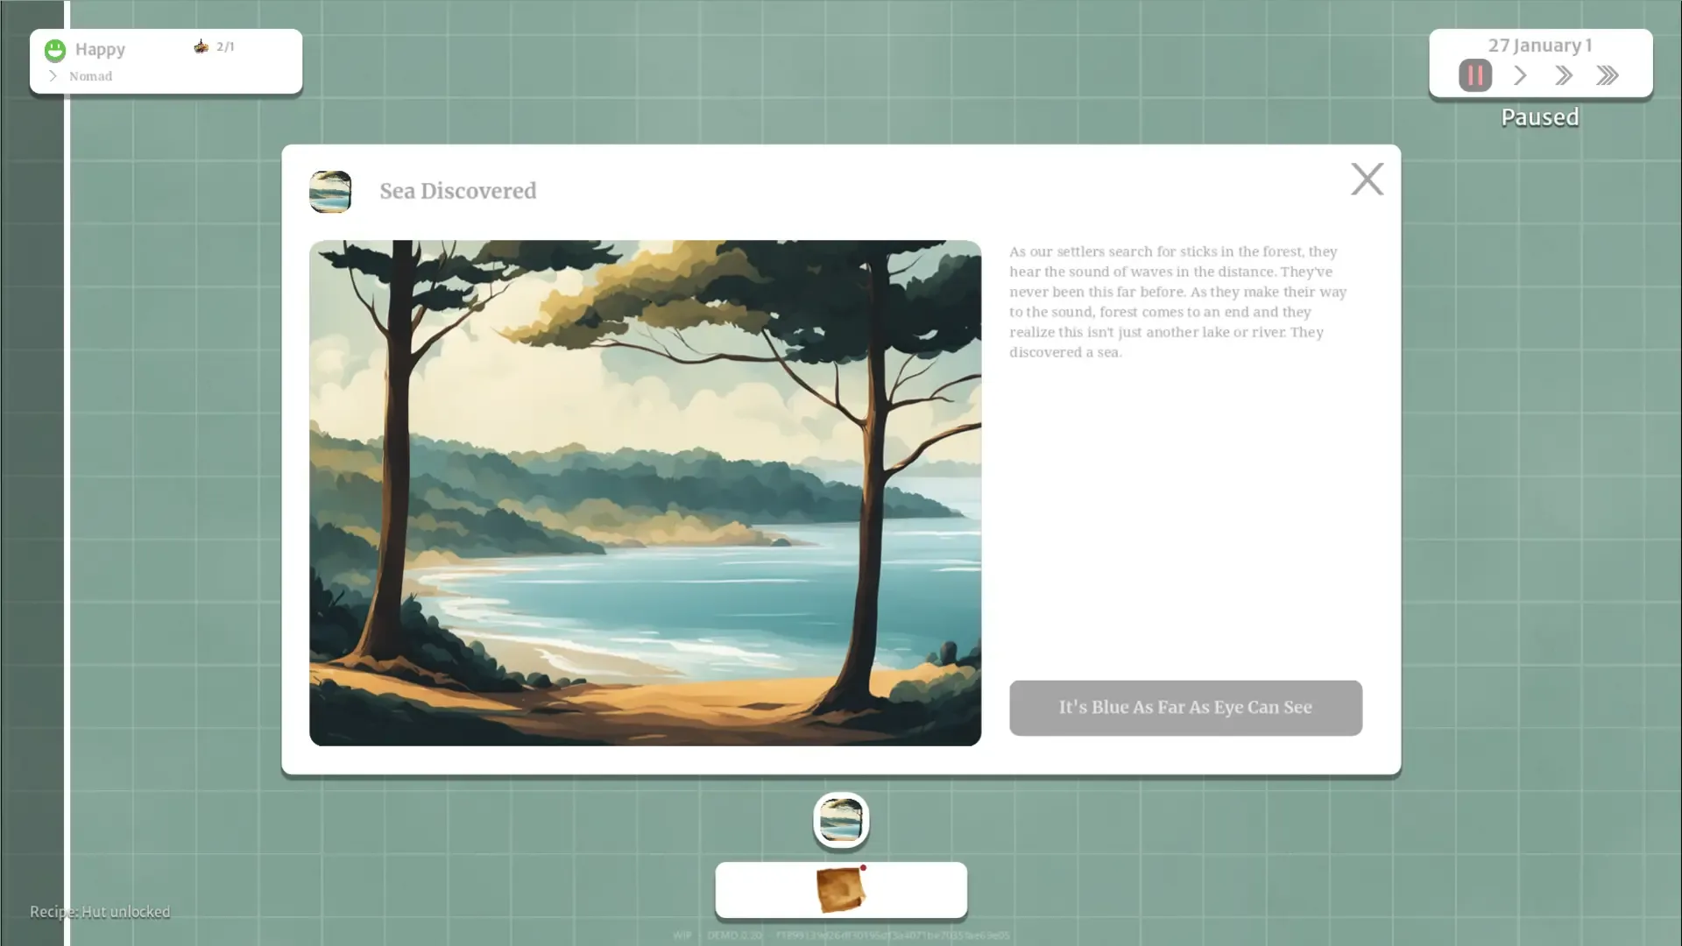
Task: Click the Happy mood text label
Action: pyautogui.click(x=100, y=50)
